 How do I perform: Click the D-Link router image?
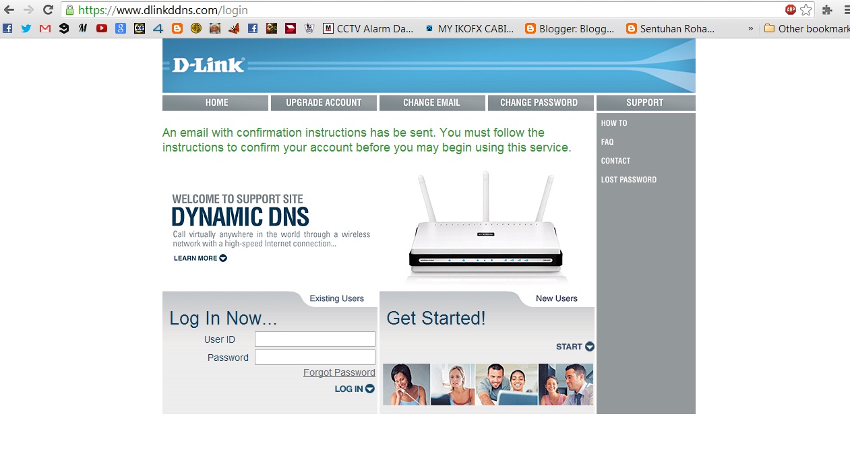(x=485, y=226)
